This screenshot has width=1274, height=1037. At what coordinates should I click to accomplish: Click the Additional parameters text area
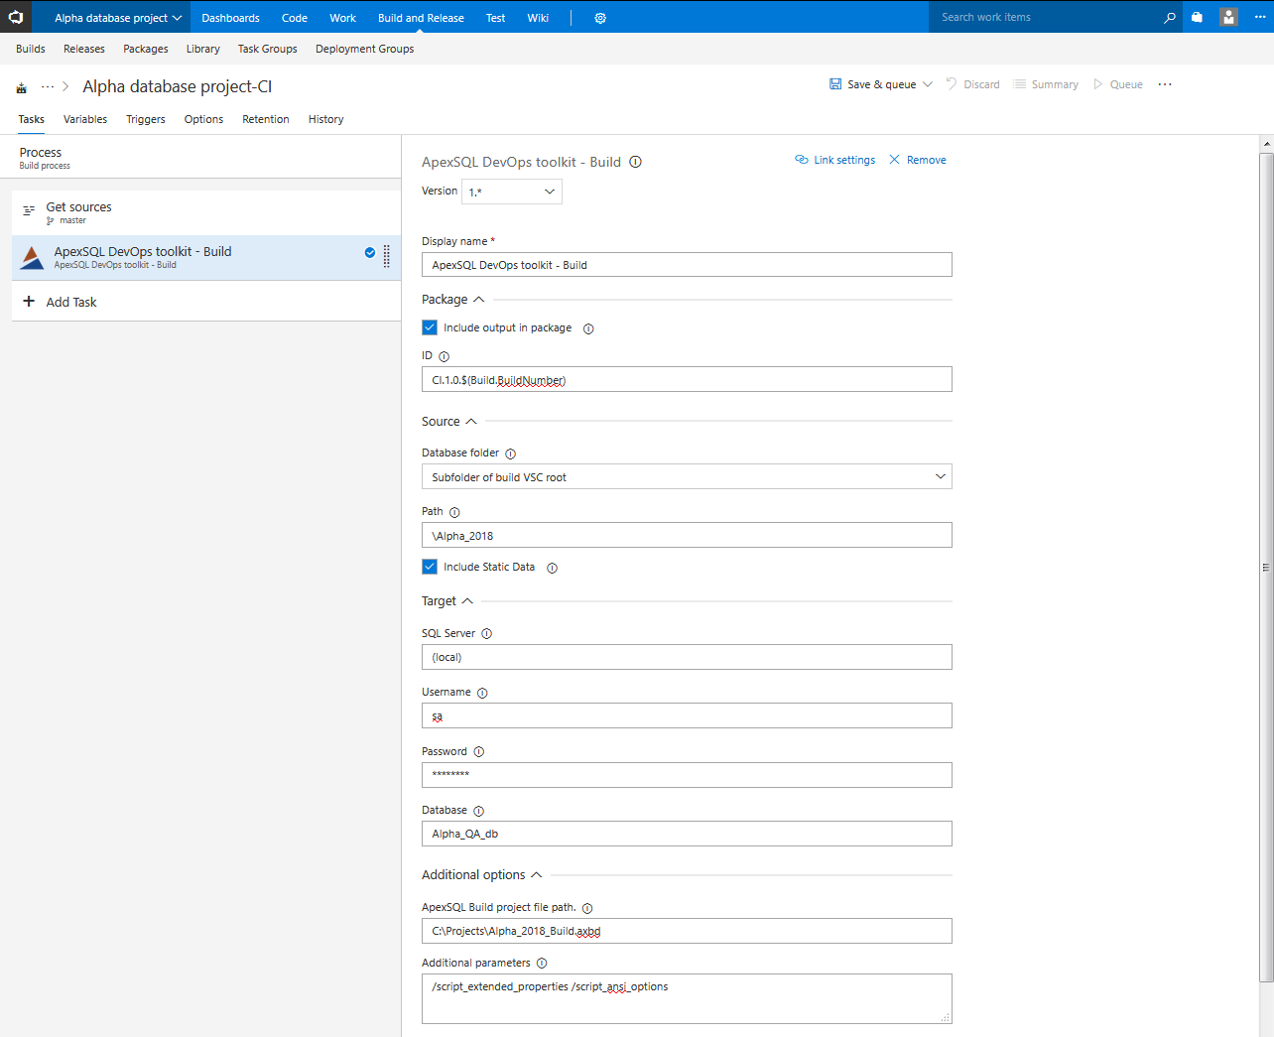[687, 998]
